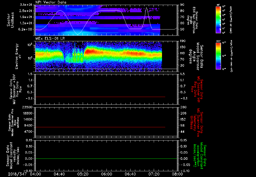Click the date label '2018/347'
The height and width of the screenshot is (177, 256).
click(x=17, y=174)
